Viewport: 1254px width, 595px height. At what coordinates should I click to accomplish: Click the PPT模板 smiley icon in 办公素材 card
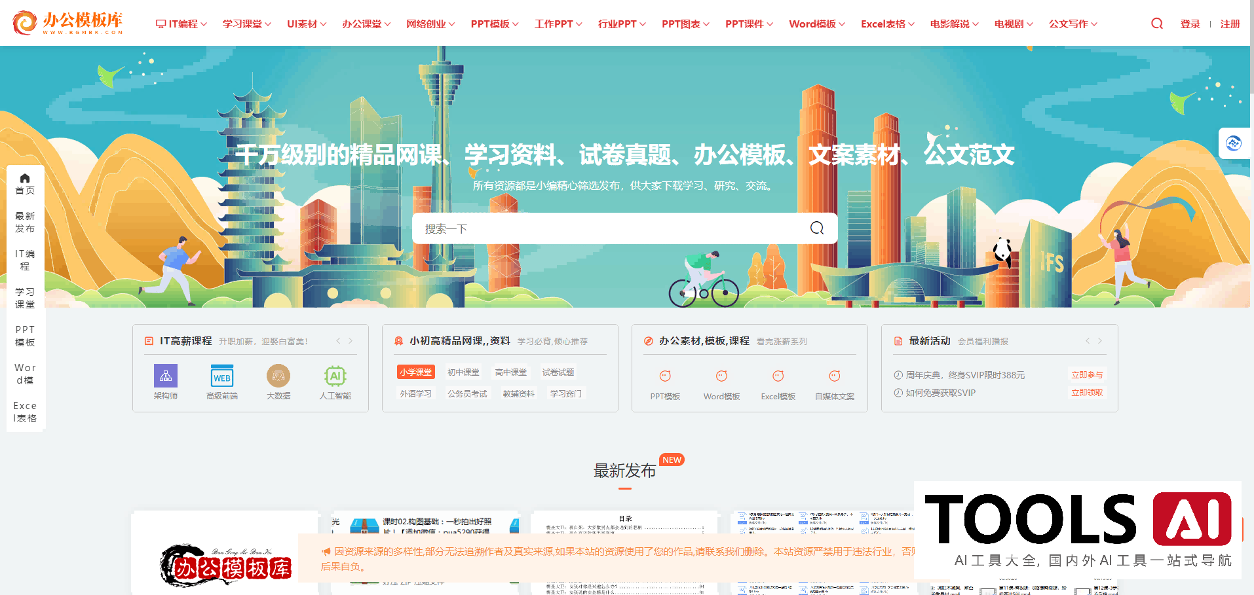[664, 375]
